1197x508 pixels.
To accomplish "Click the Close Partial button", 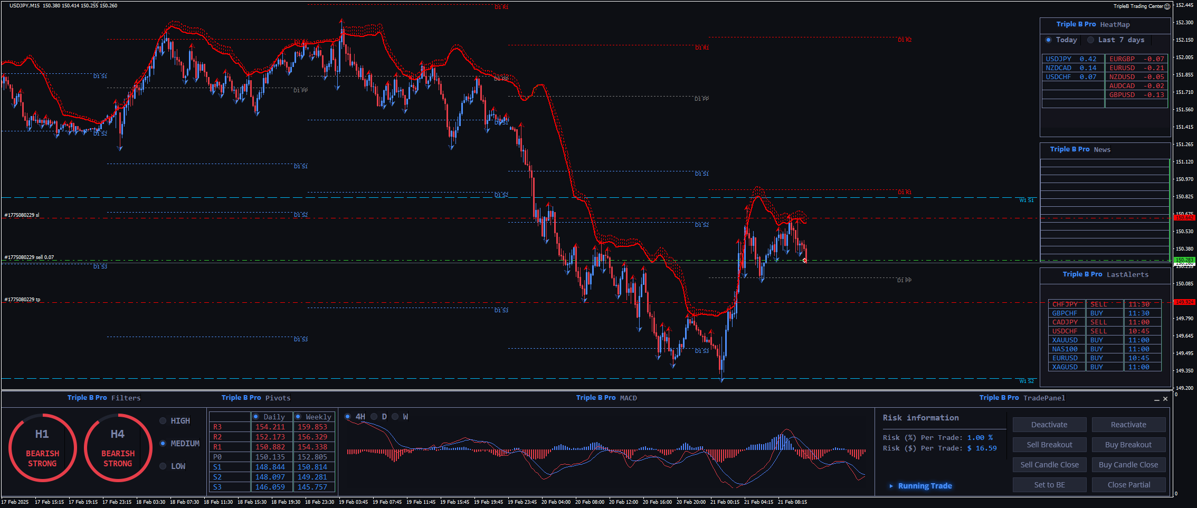I will [1128, 485].
